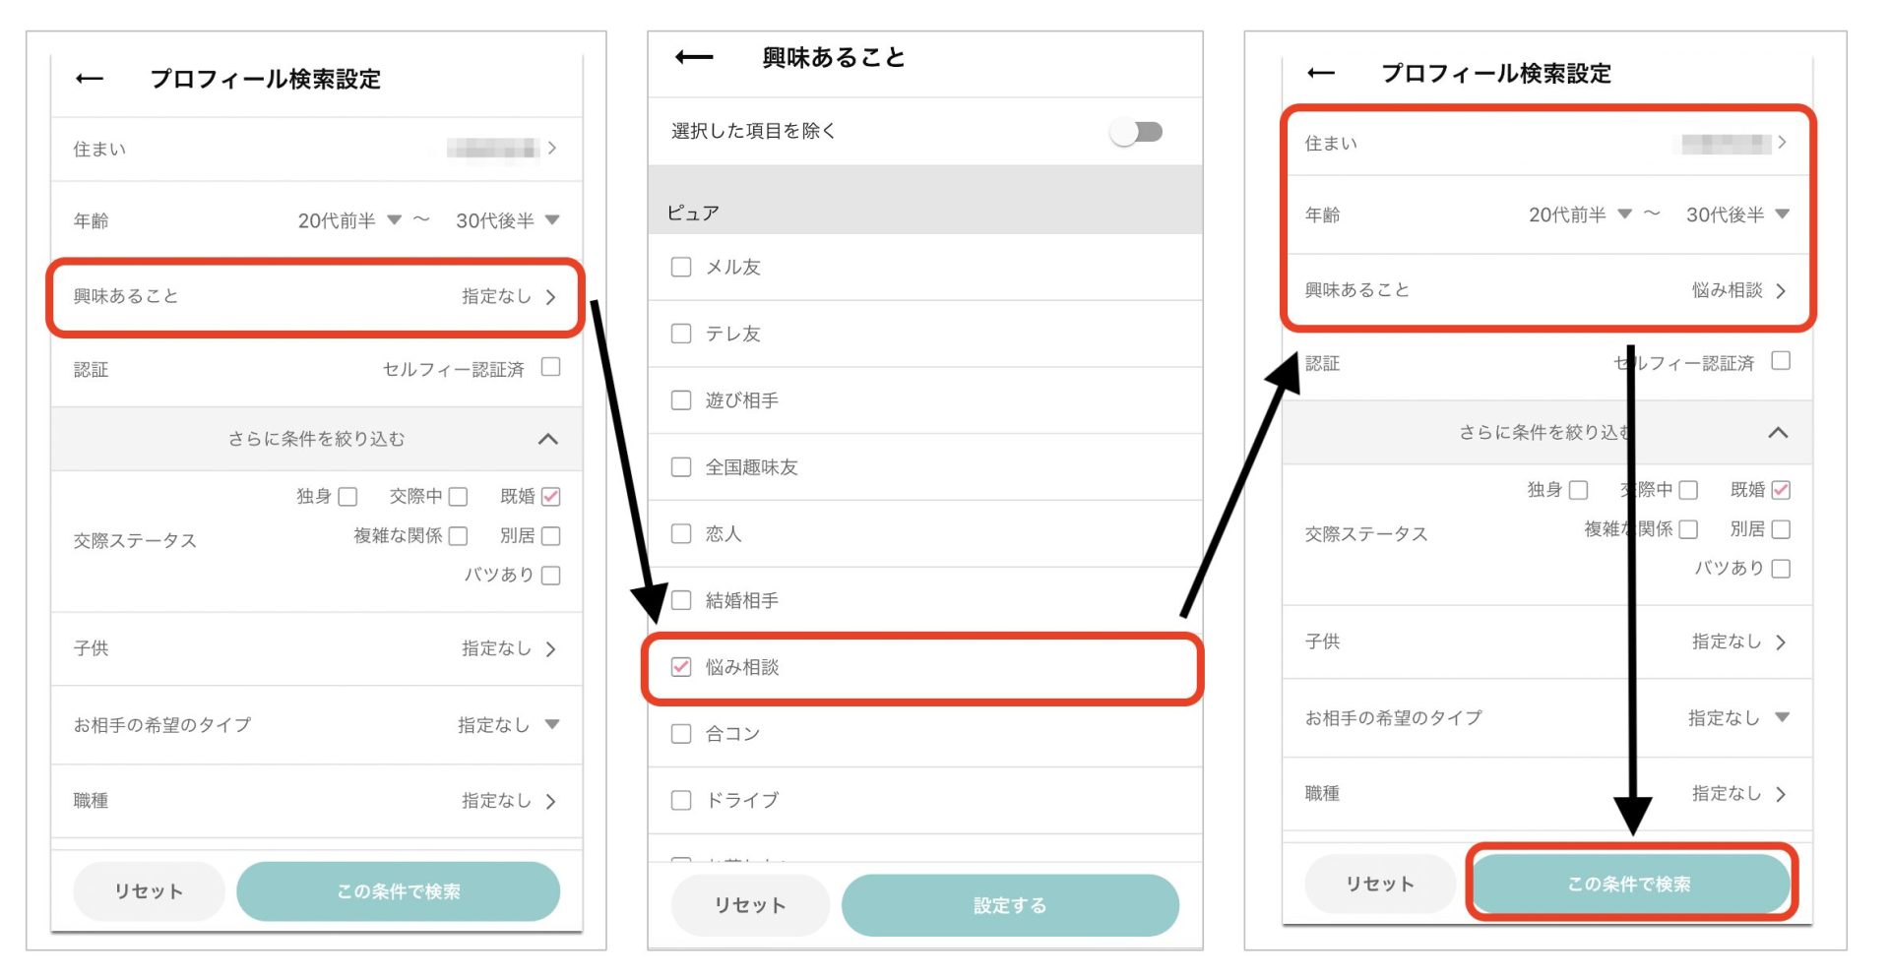The height and width of the screenshot is (978, 1890).
Task: Select the ドライブ checkbox
Action: coord(681,800)
